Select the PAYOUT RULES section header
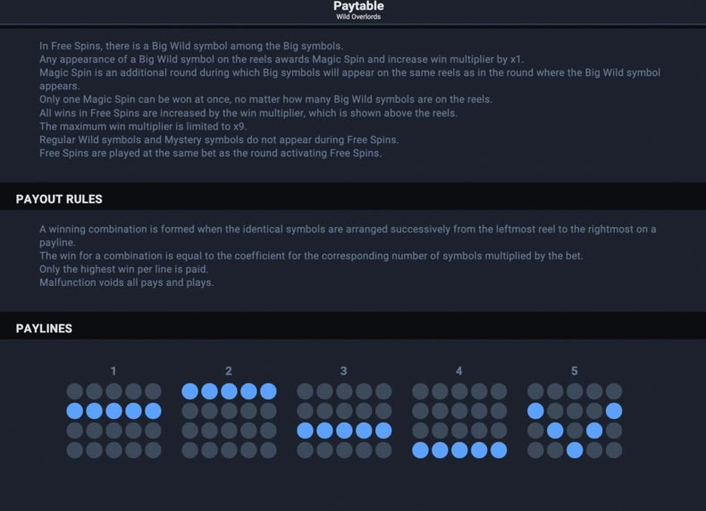Screen dimensions: 706x511 click(59, 199)
